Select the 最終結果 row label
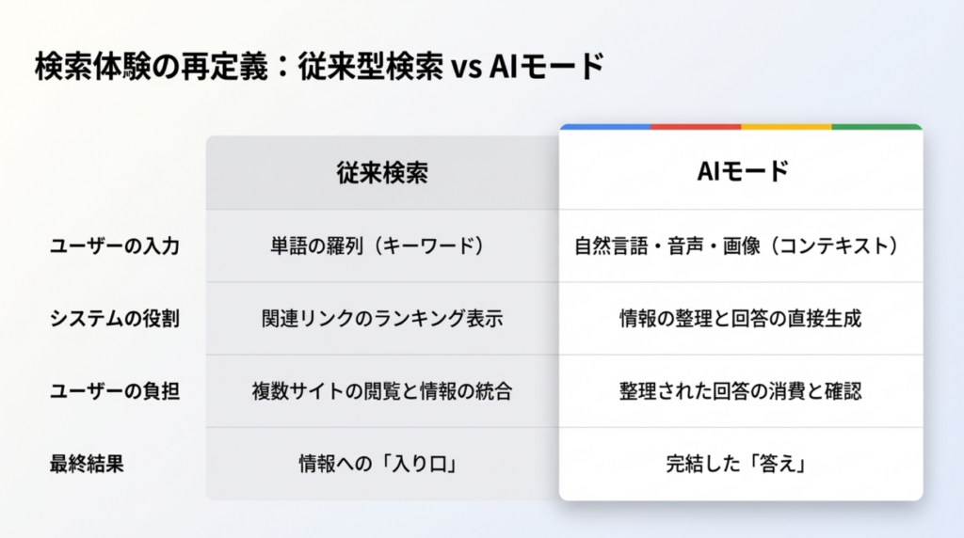The width and height of the screenshot is (964, 538). point(87,464)
